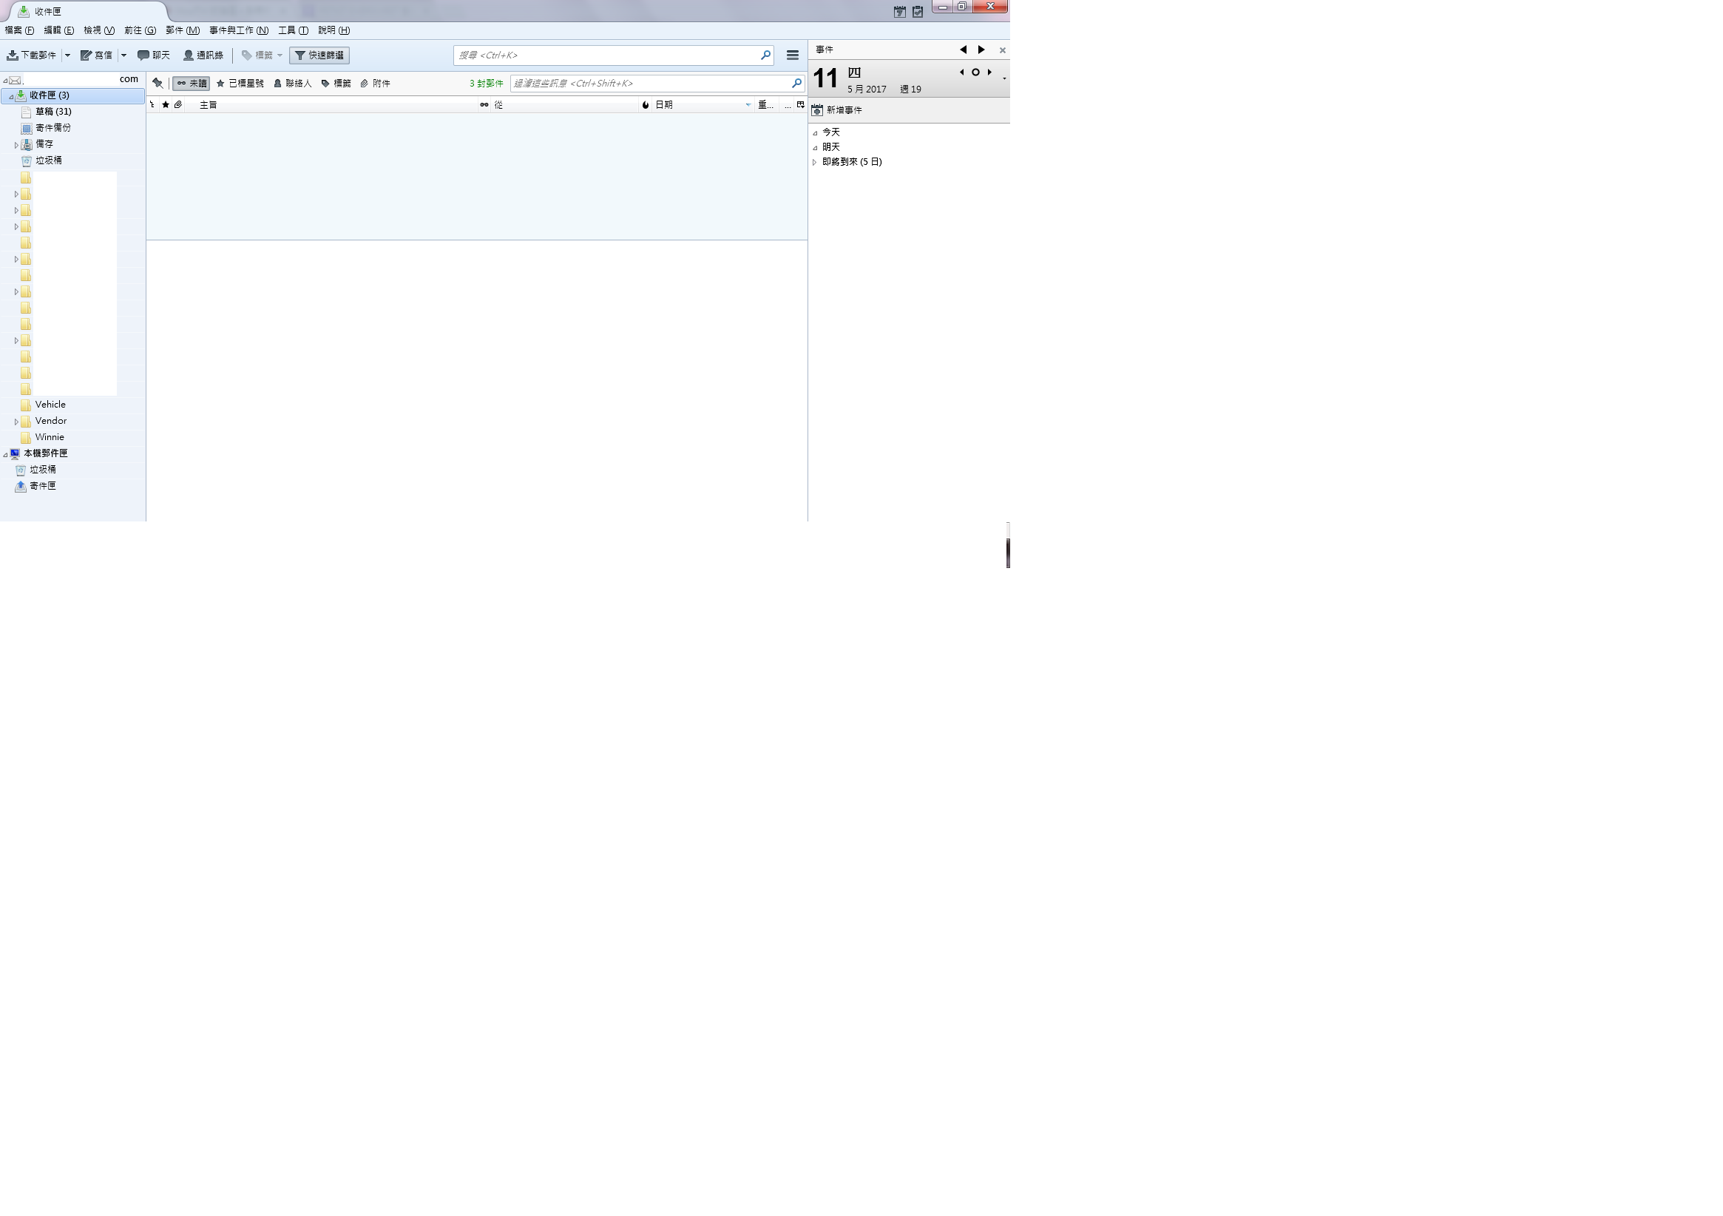Click the pin quick filter icon

point(158,84)
